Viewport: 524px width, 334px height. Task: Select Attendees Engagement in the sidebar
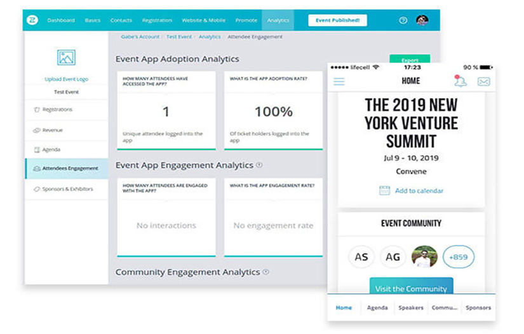pos(67,169)
